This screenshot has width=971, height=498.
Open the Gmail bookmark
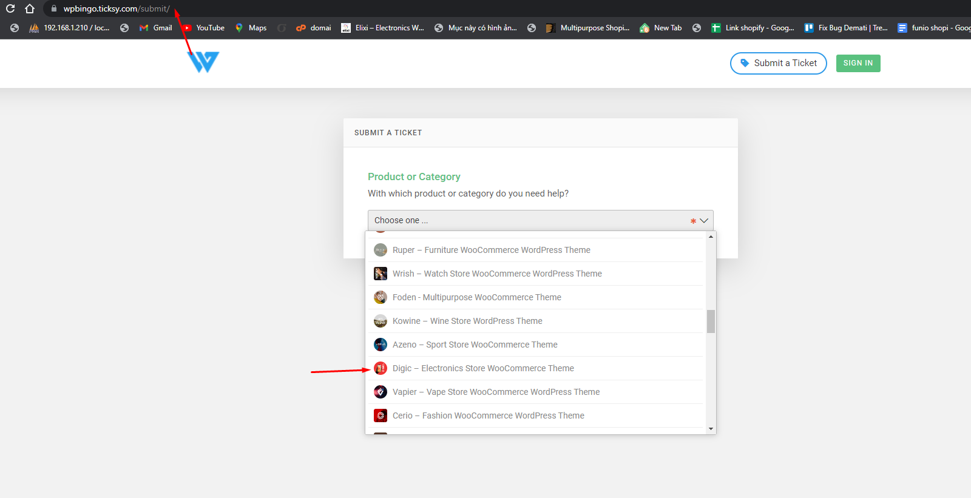156,28
